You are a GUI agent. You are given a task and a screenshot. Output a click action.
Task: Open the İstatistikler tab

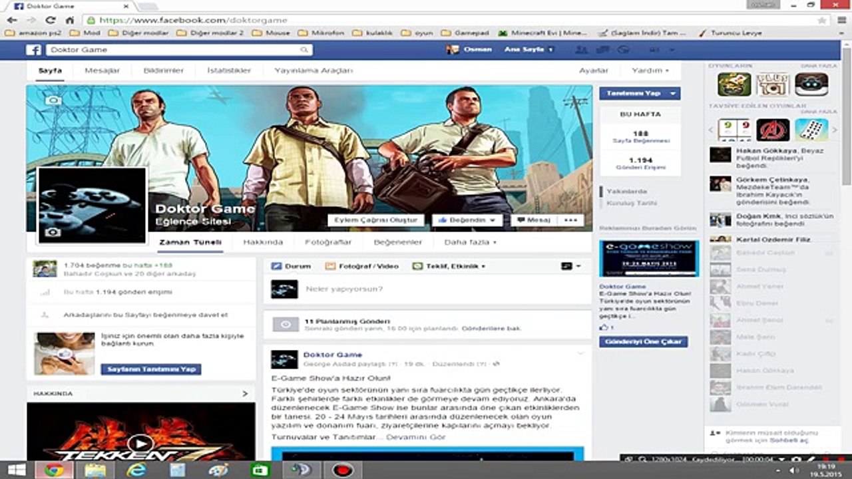point(228,71)
